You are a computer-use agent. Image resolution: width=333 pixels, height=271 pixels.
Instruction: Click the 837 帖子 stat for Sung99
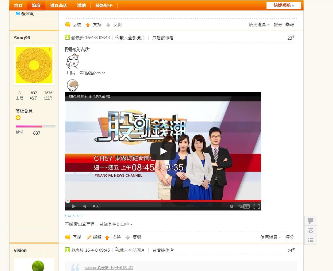pyautogui.click(x=34, y=95)
